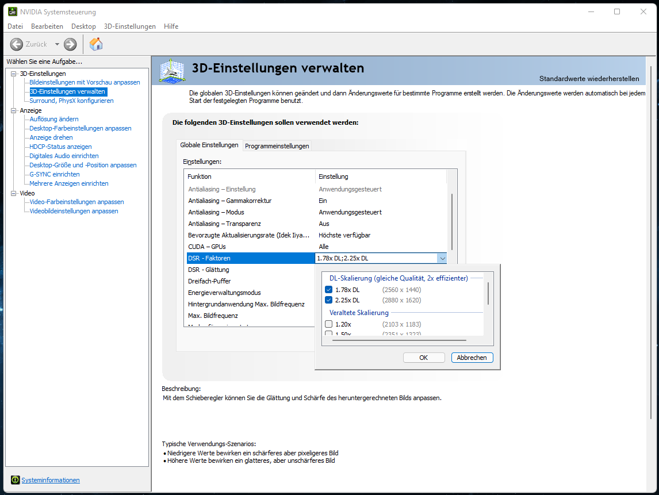Viewport: 659px width, 495px height.
Task: Click the Systeminformationen icon
Action: (15, 480)
